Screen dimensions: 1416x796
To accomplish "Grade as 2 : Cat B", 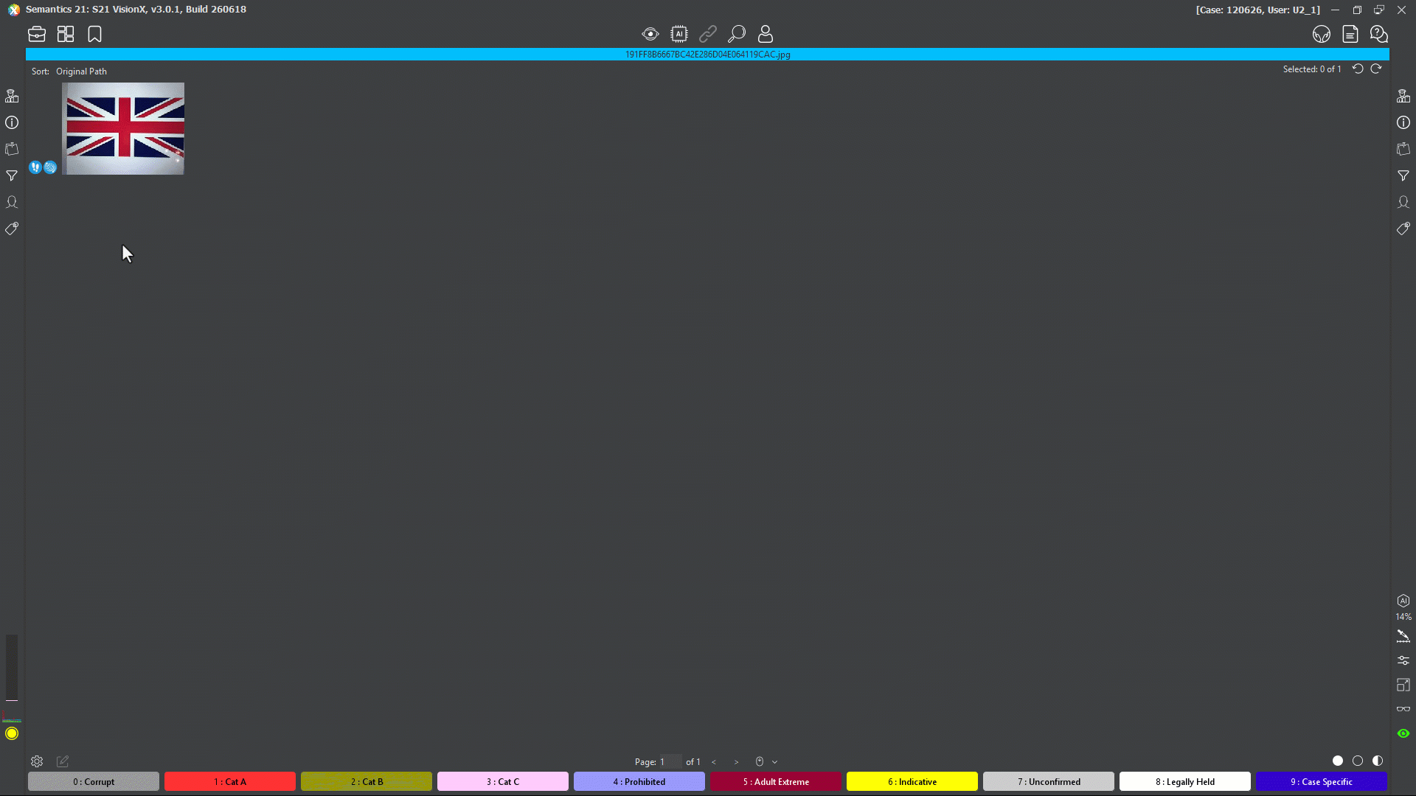I will [x=367, y=781].
